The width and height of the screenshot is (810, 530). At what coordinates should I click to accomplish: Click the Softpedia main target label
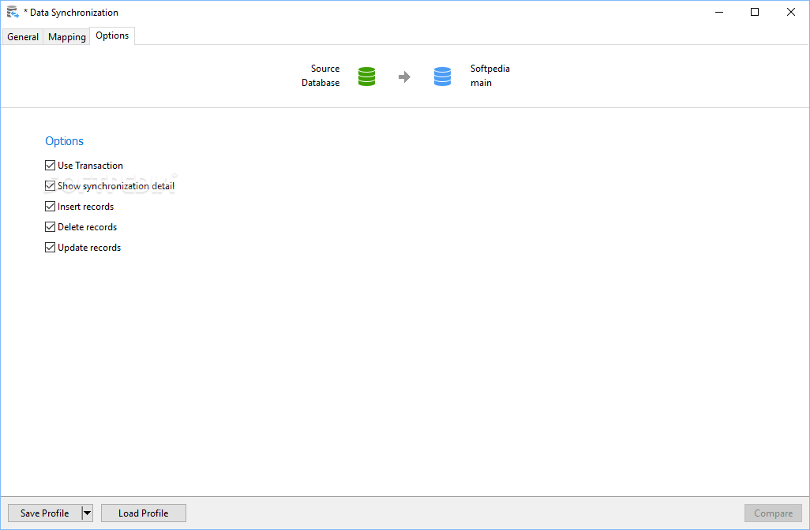489,76
